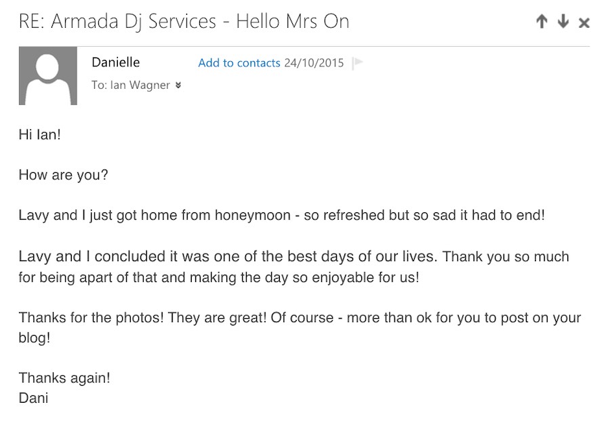Screen dimensions: 610x434
Task: Click the "for being apart of that" line
Action: [218, 277]
